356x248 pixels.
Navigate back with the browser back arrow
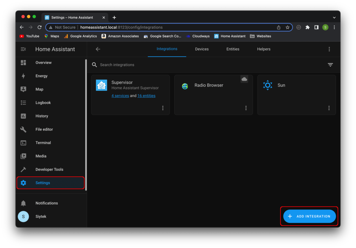click(x=22, y=27)
